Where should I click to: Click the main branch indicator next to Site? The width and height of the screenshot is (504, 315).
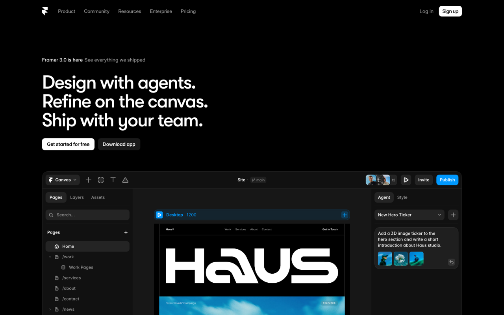258,180
